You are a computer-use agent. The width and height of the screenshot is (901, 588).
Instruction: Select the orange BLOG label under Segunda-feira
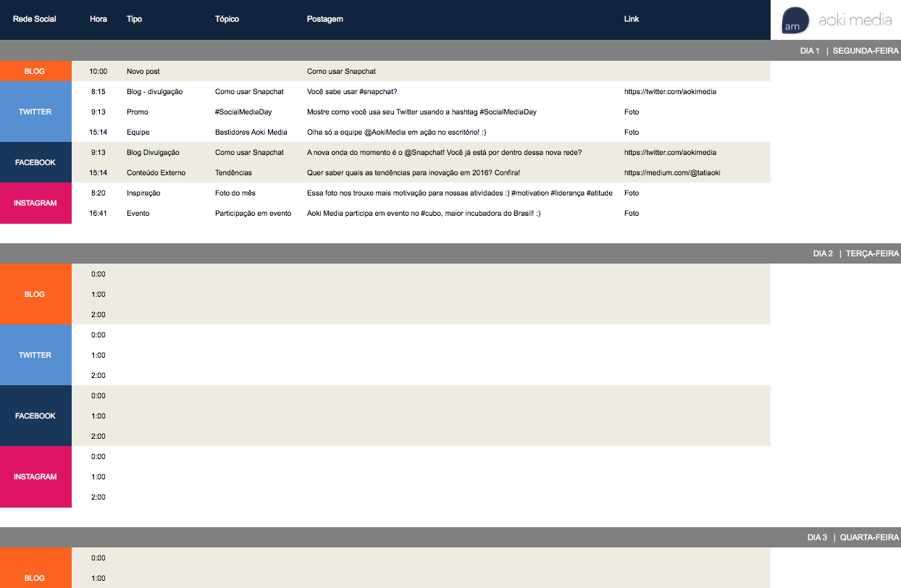tap(35, 71)
